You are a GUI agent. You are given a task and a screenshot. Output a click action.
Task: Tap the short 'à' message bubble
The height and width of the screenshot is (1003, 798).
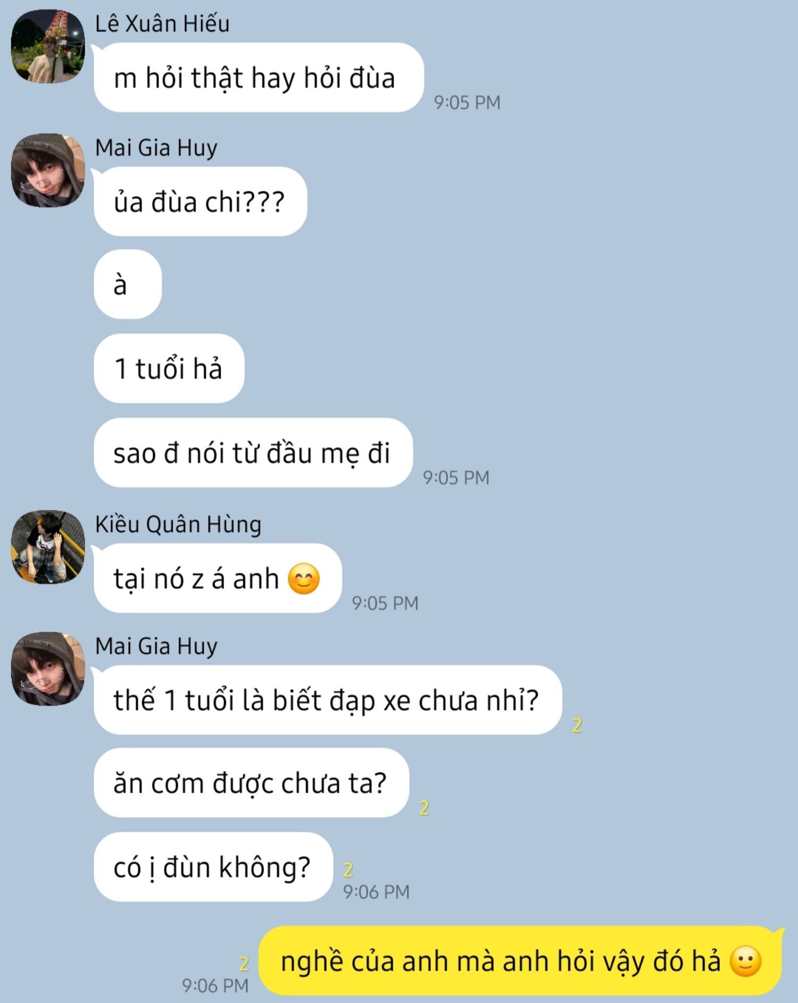coord(128,285)
